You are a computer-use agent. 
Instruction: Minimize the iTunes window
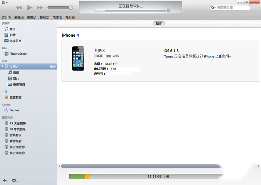[x=240, y=2]
